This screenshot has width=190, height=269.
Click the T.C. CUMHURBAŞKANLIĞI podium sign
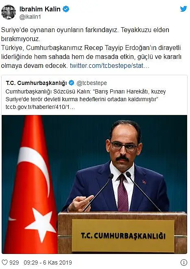pos(123,236)
